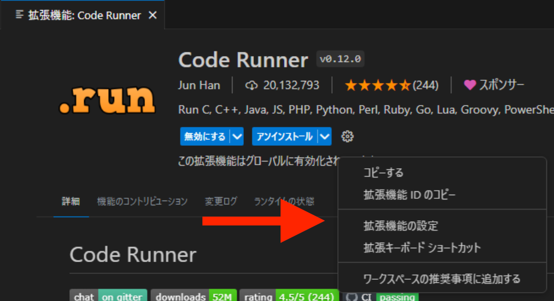Choose ワークスペースの推奨事項に追加する

[x=442, y=279]
